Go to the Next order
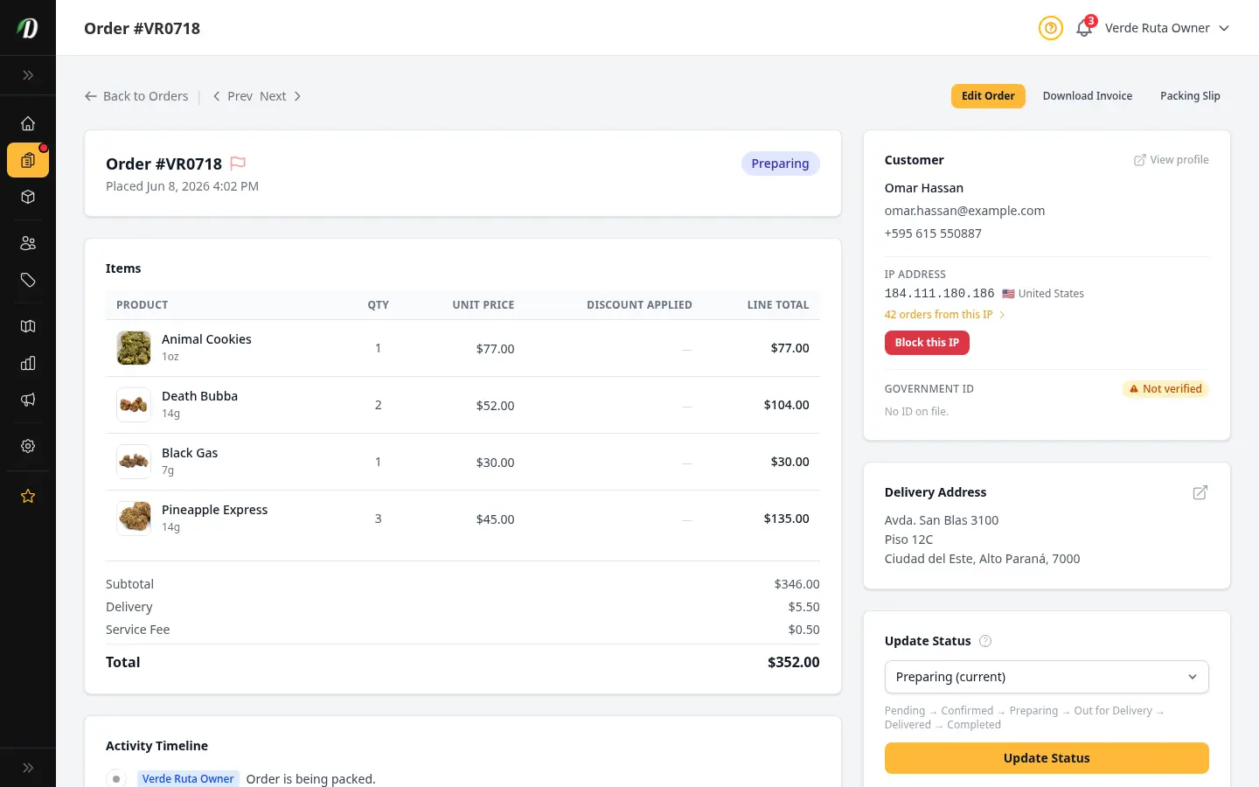The image size is (1259, 787). pyautogui.click(x=280, y=96)
